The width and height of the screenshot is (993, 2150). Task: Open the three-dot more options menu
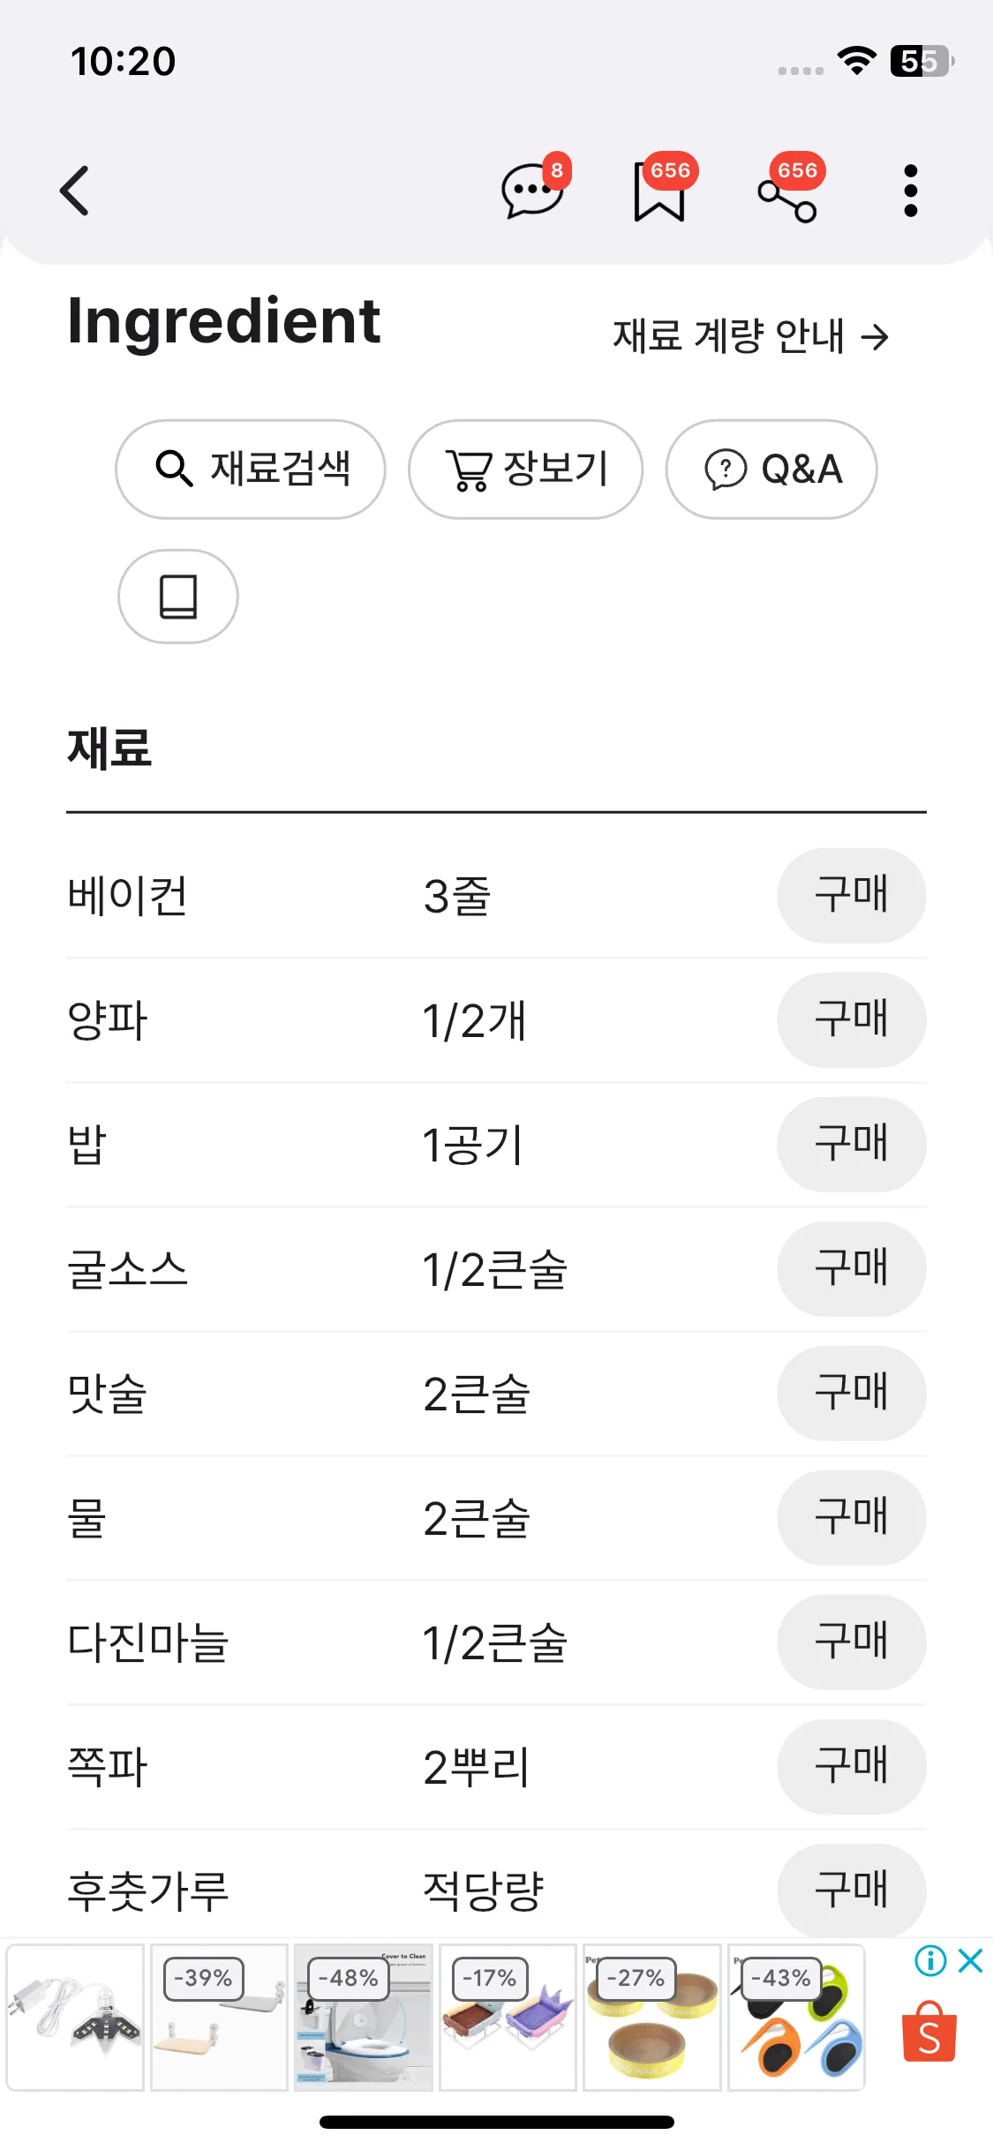(x=911, y=191)
